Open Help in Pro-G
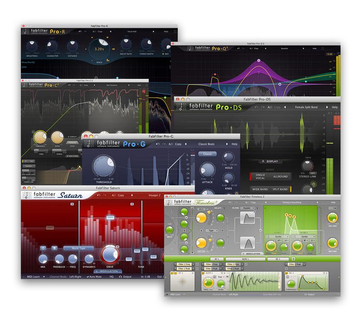361x320 pixels. pos(234,144)
